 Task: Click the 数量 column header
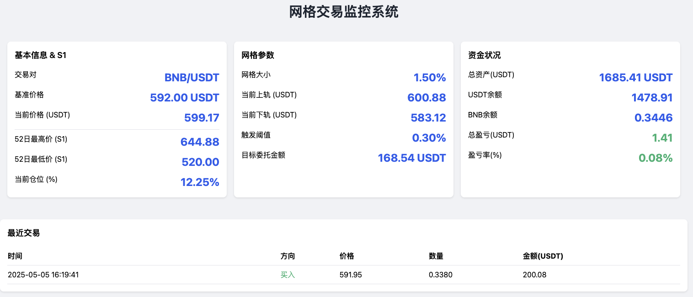pyautogui.click(x=436, y=256)
